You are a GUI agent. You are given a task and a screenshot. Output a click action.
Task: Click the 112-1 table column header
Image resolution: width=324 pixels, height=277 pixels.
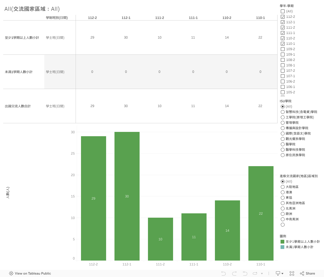coord(126,18)
